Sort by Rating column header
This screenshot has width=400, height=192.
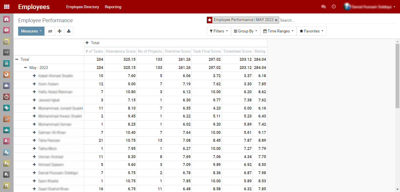(x=260, y=51)
